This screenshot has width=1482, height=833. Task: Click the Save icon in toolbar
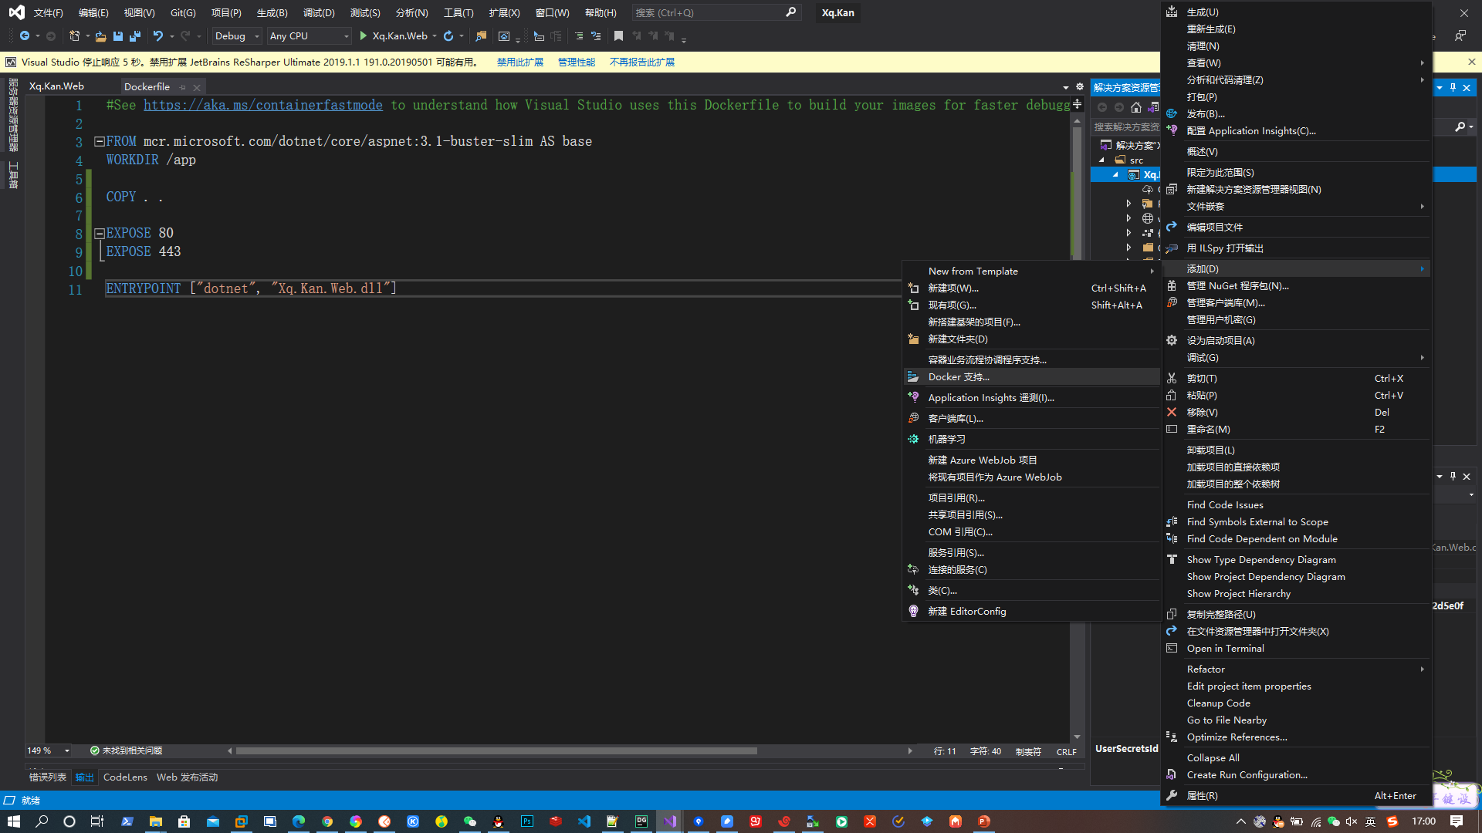coord(118,36)
